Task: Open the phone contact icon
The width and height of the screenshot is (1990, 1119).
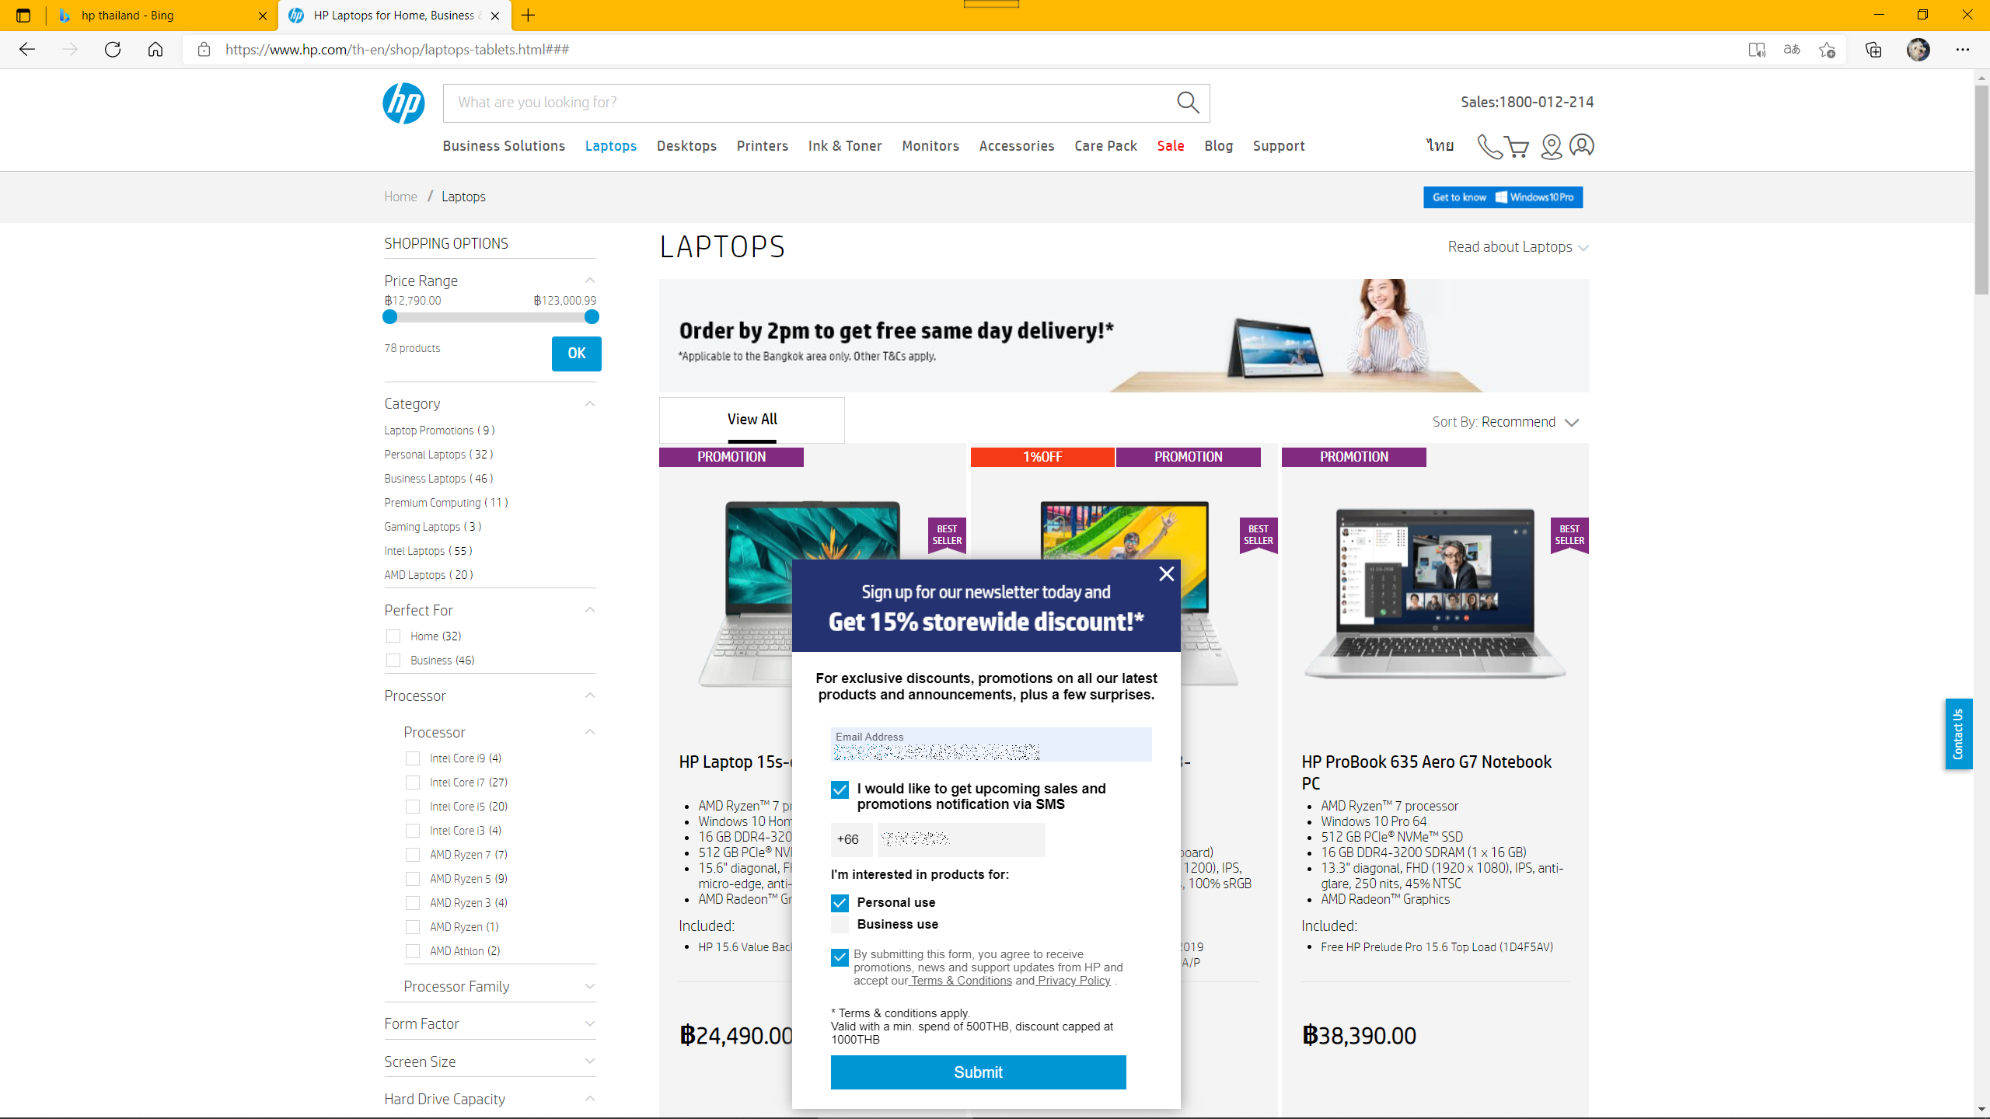Action: tap(1489, 146)
